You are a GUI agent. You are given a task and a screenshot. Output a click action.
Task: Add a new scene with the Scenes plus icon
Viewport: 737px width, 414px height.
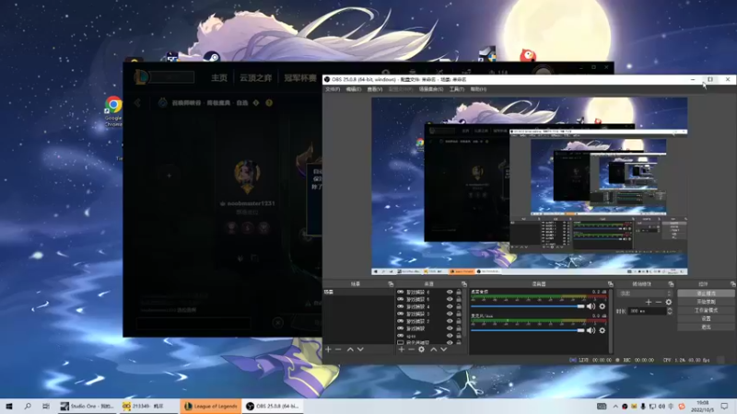click(328, 350)
